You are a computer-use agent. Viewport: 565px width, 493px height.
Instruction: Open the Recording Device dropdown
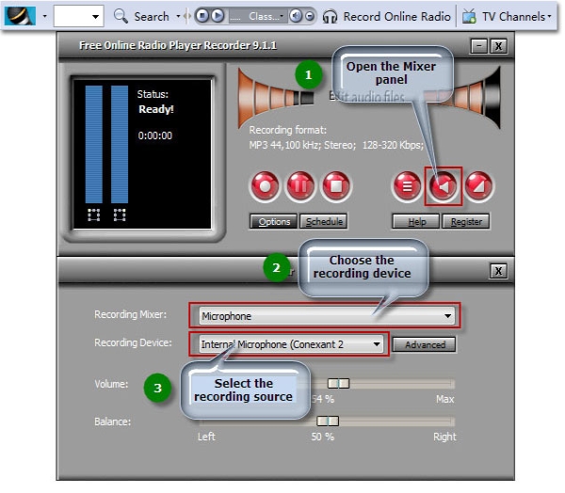[291, 344]
